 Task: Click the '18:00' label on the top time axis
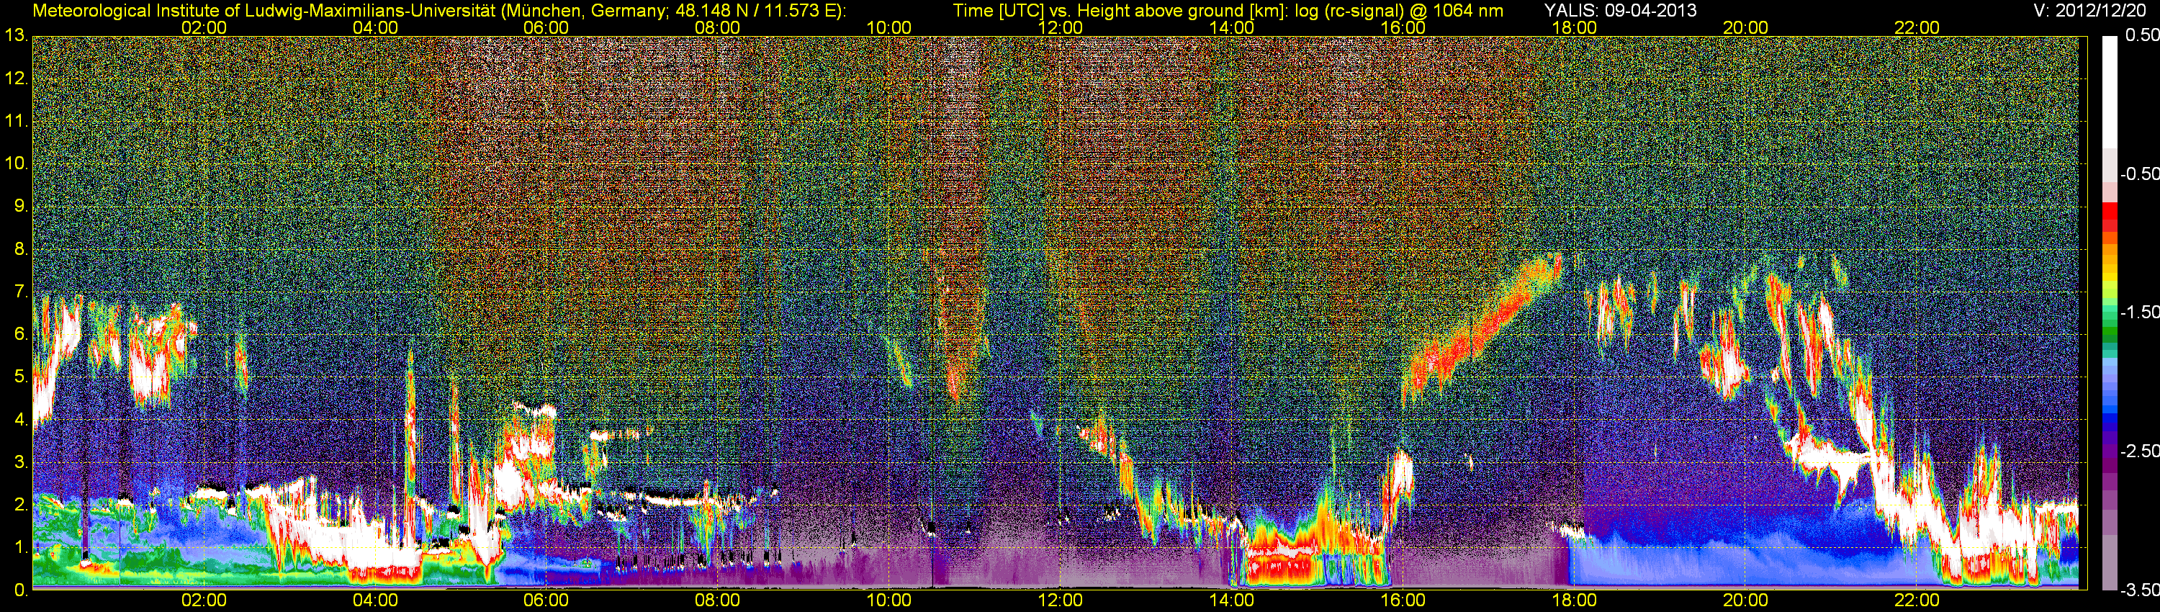point(1574,27)
